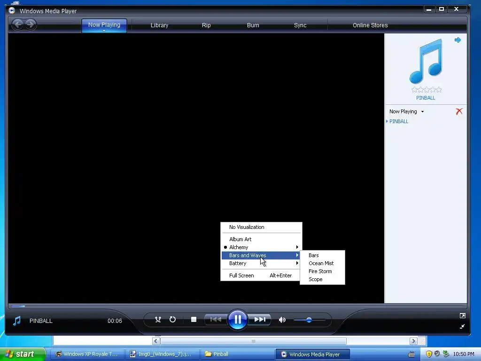Choose No Visualization
481x361 pixels.
click(261, 227)
